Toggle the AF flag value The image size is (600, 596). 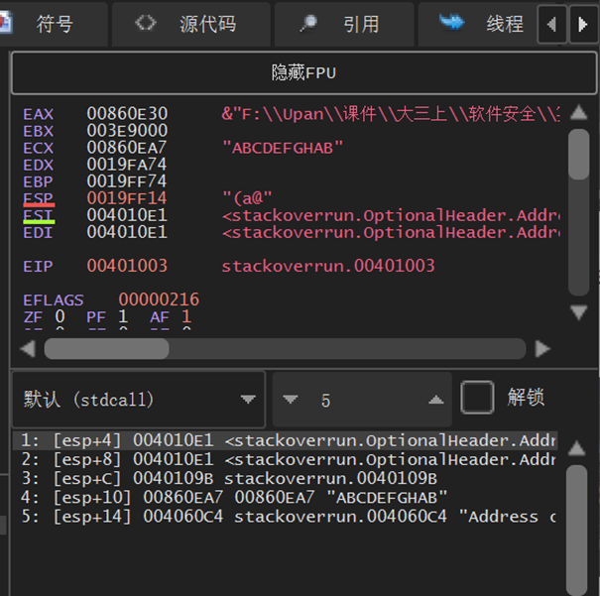(186, 316)
